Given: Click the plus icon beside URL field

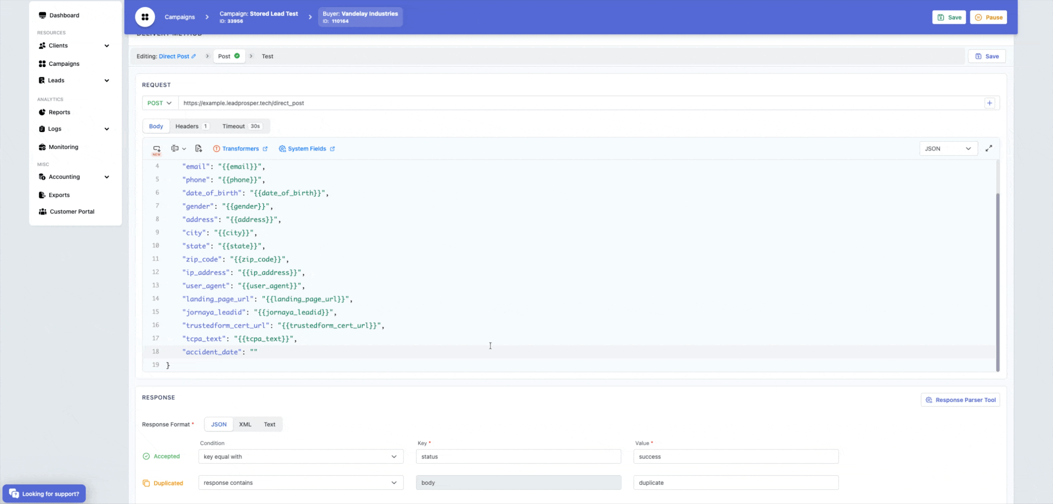Looking at the screenshot, I should [x=989, y=103].
